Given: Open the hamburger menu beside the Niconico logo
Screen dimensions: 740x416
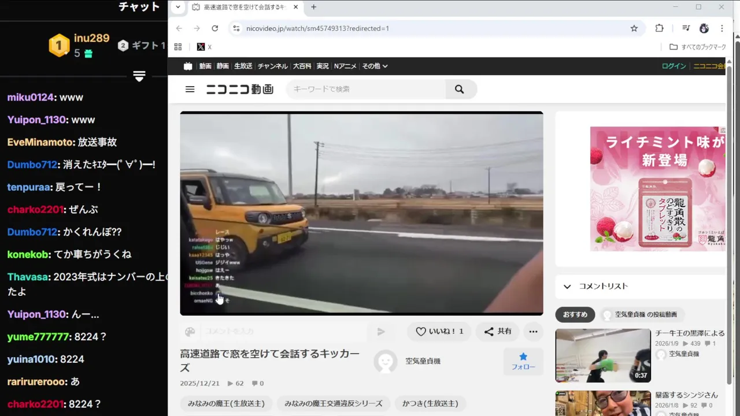Looking at the screenshot, I should (x=190, y=89).
